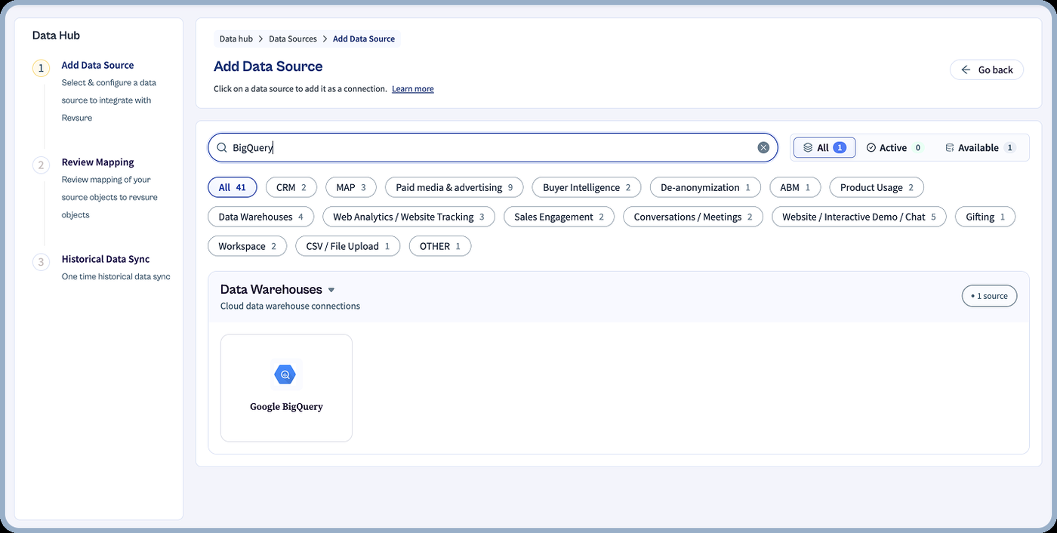Click the search magnifier icon

(x=222, y=148)
